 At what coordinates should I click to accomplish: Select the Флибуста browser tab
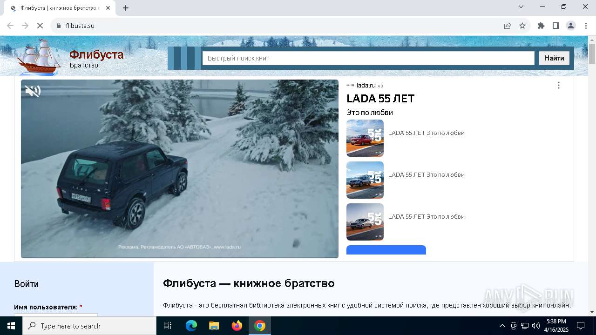pyautogui.click(x=60, y=8)
